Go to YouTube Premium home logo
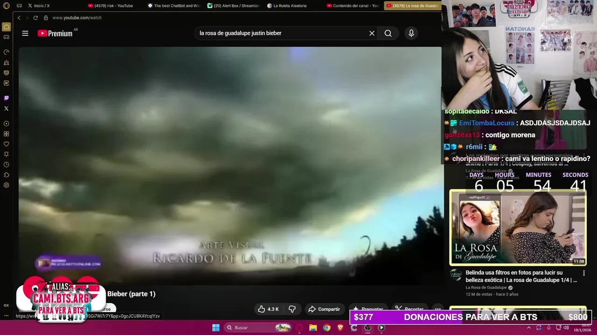Image resolution: width=597 pixels, height=335 pixels. (55, 33)
